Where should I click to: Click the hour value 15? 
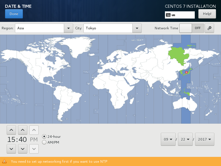(x=11, y=139)
